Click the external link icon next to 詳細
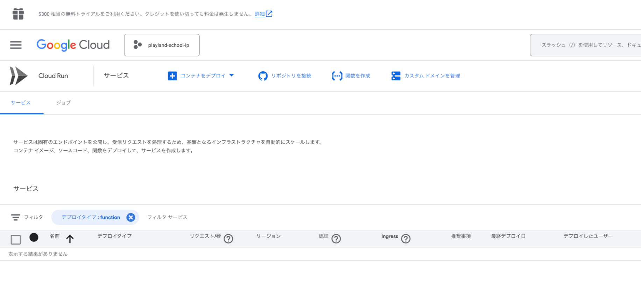641x284 pixels. coord(269,14)
